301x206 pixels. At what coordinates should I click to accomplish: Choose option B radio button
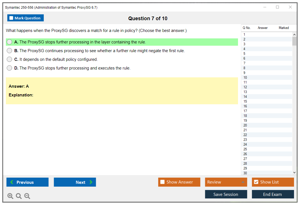[x=10, y=51]
